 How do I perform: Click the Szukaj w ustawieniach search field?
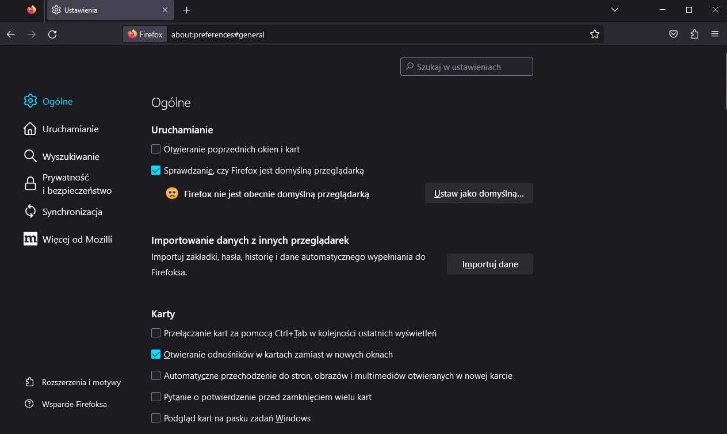tap(466, 67)
